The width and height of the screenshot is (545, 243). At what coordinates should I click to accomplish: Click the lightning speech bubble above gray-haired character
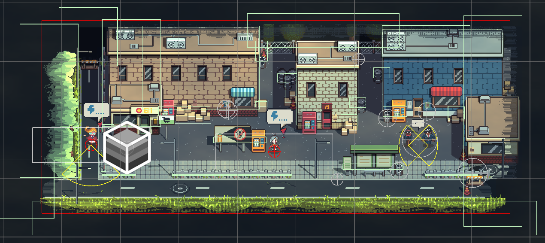click(279, 117)
